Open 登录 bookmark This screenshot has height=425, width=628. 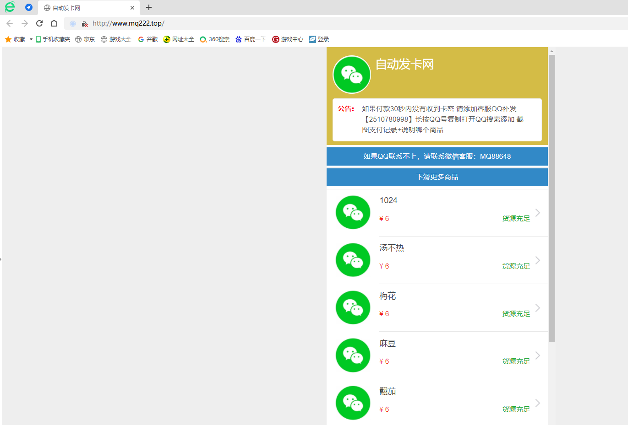point(319,39)
